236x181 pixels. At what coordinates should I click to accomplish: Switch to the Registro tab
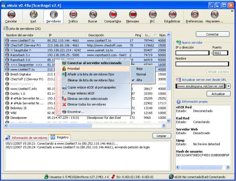point(60,137)
